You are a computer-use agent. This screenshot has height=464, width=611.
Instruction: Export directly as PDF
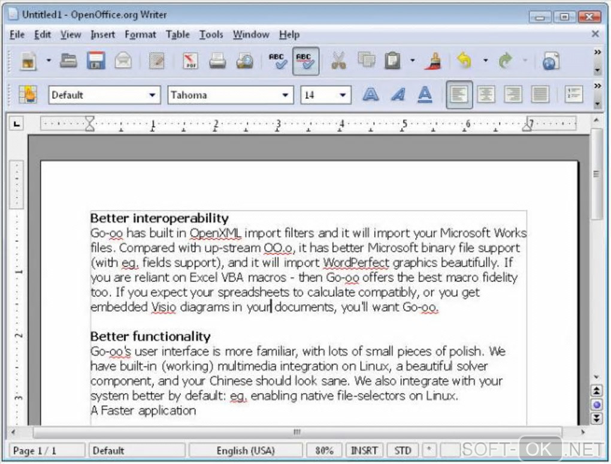click(190, 61)
